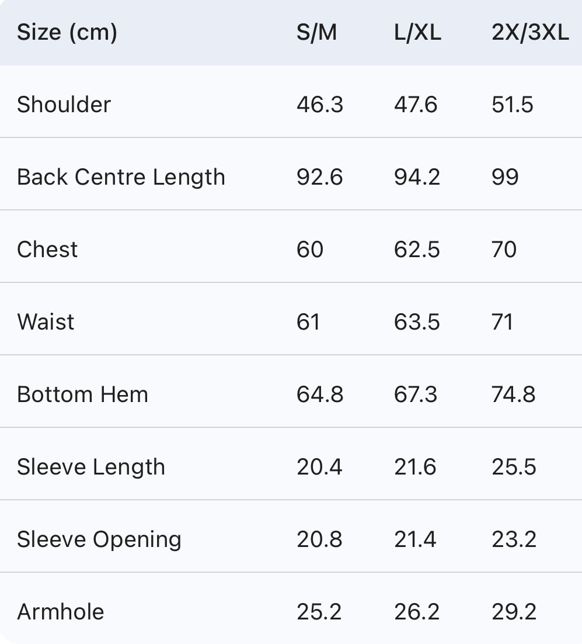This screenshot has width=582, height=644.
Task: Select Sleeve Opening 2X/3XL value 23.2
Action: (514, 539)
